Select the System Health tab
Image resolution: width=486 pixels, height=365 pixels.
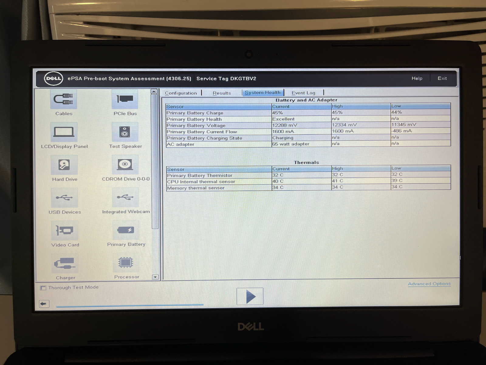coord(263,92)
